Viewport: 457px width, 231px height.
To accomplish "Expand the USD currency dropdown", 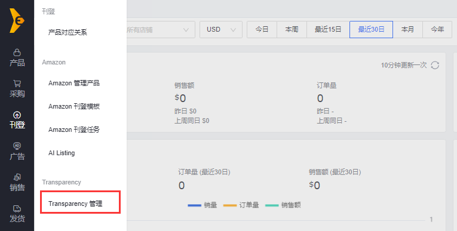I will tap(221, 29).
